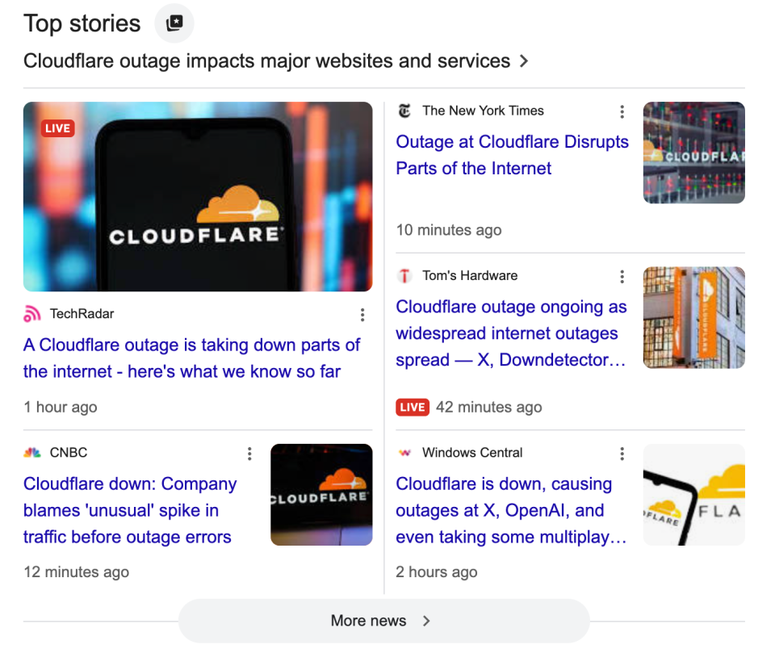Open three-dot menu for TechRadar story
The width and height of the screenshot is (775, 653).
[362, 315]
